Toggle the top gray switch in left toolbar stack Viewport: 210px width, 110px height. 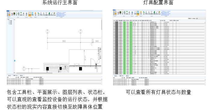point(9,13)
